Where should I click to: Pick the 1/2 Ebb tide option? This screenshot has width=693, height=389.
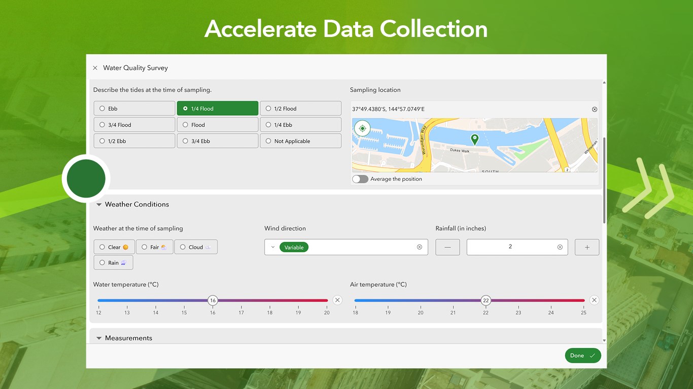(x=134, y=141)
